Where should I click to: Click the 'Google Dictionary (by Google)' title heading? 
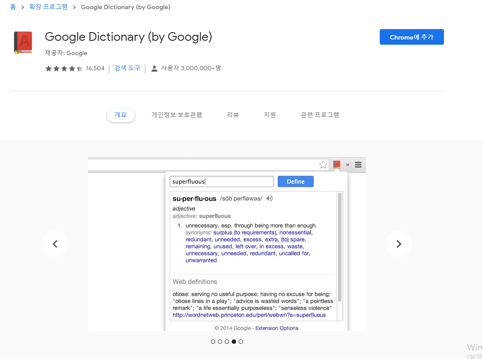[128, 37]
